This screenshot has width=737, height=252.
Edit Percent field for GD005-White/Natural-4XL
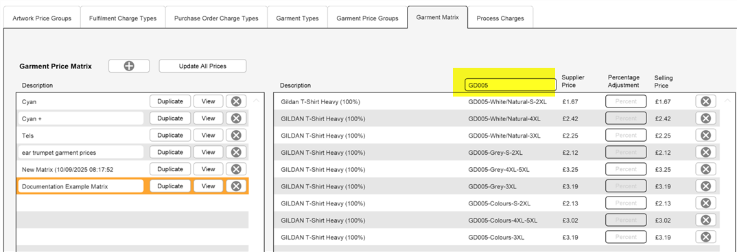[626, 118]
